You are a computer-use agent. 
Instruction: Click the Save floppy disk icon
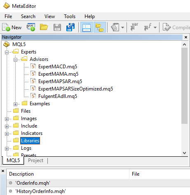[x=57, y=27]
